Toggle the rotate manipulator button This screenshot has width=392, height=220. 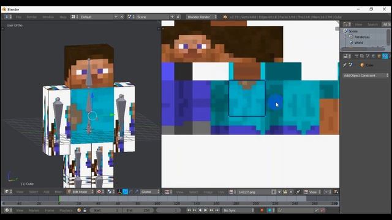click(x=131, y=192)
